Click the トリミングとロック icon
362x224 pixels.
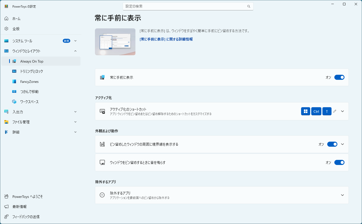[14, 71]
